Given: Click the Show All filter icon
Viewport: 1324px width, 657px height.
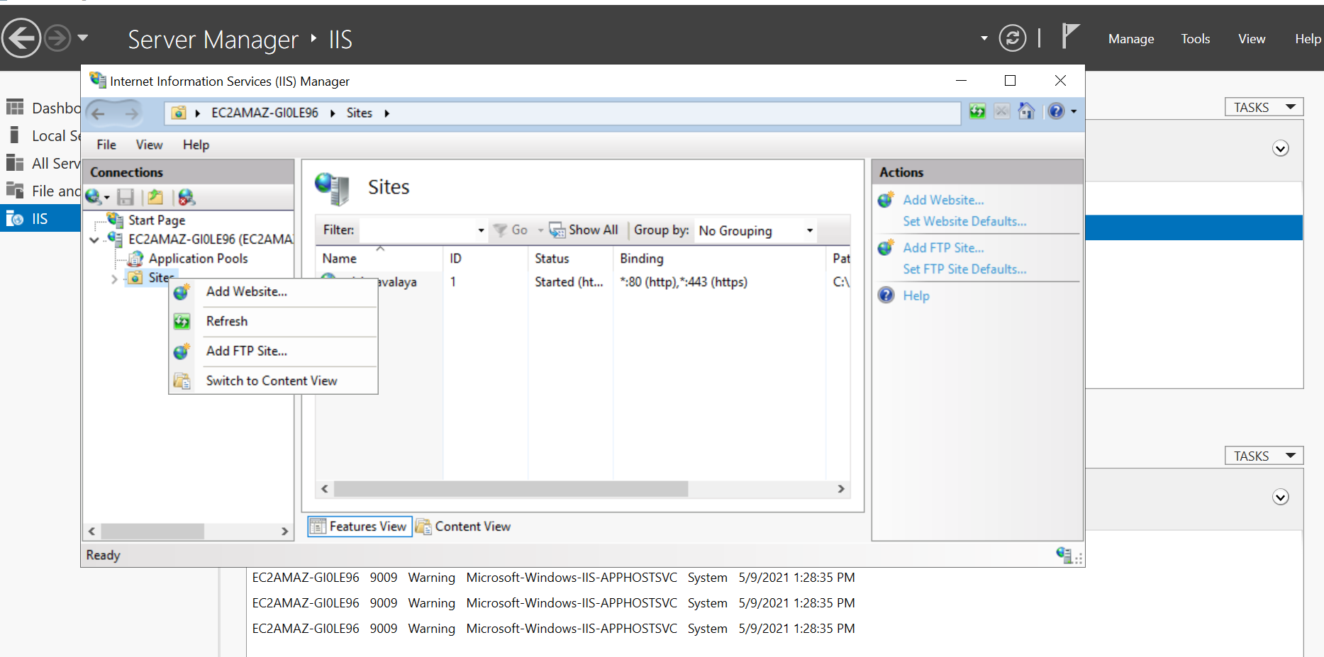Looking at the screenshot, I should [x=557, y=230].
